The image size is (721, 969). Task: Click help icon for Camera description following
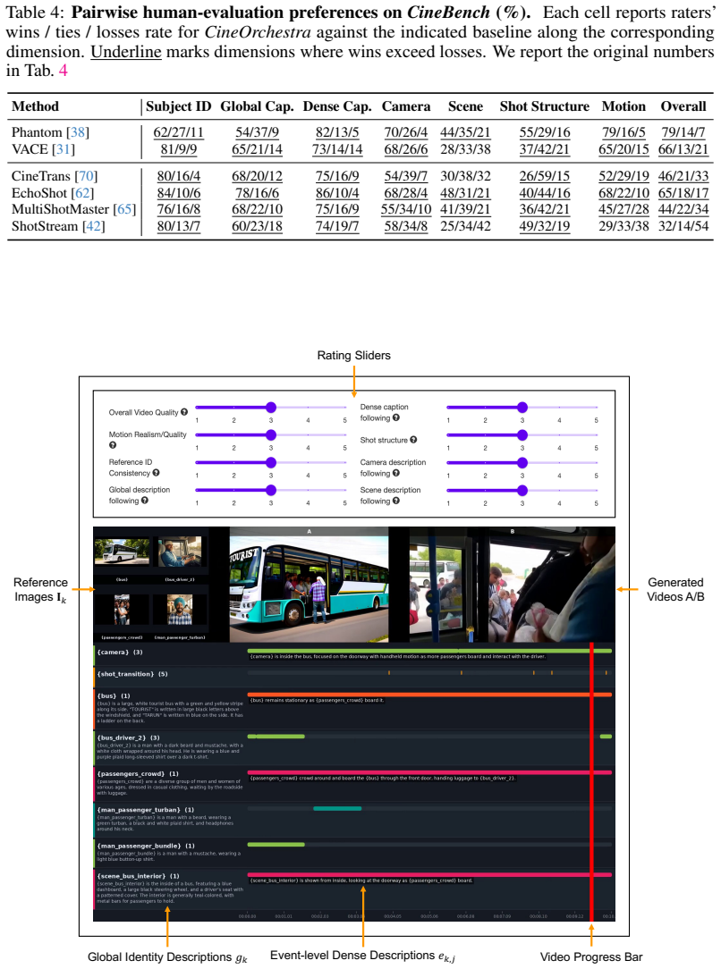coord(396,474)
